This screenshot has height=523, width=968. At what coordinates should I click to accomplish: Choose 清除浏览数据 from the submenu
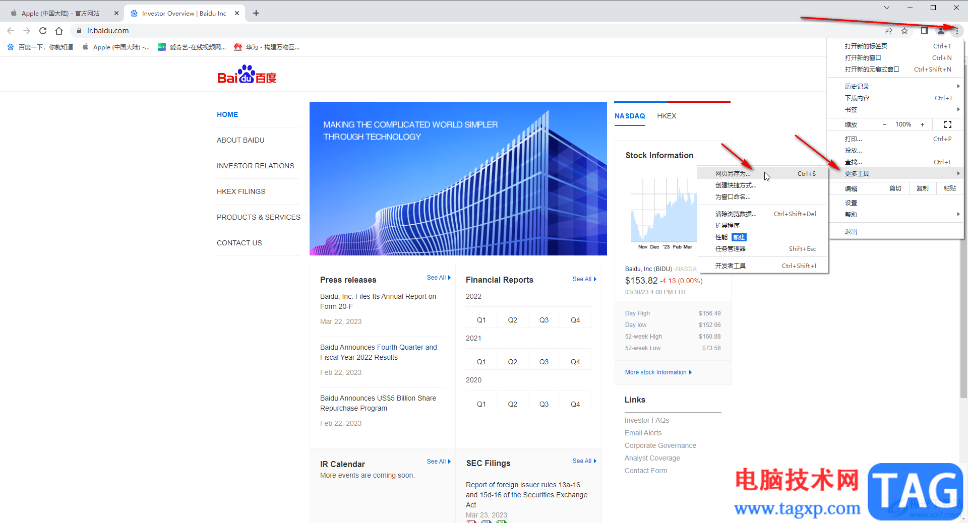pyautogui.click(x=763, y=214)
